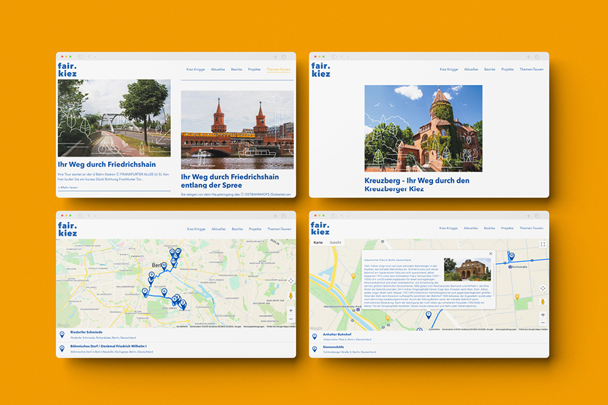608x405 pixels.
Task: Open new tab in the Friedrichshain browser window
Action: (x=275, y=57)
